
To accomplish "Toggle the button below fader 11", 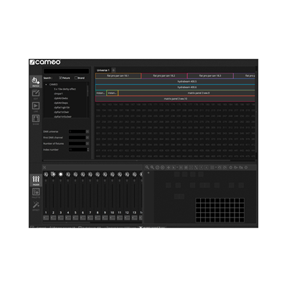I will pos(120,217).
